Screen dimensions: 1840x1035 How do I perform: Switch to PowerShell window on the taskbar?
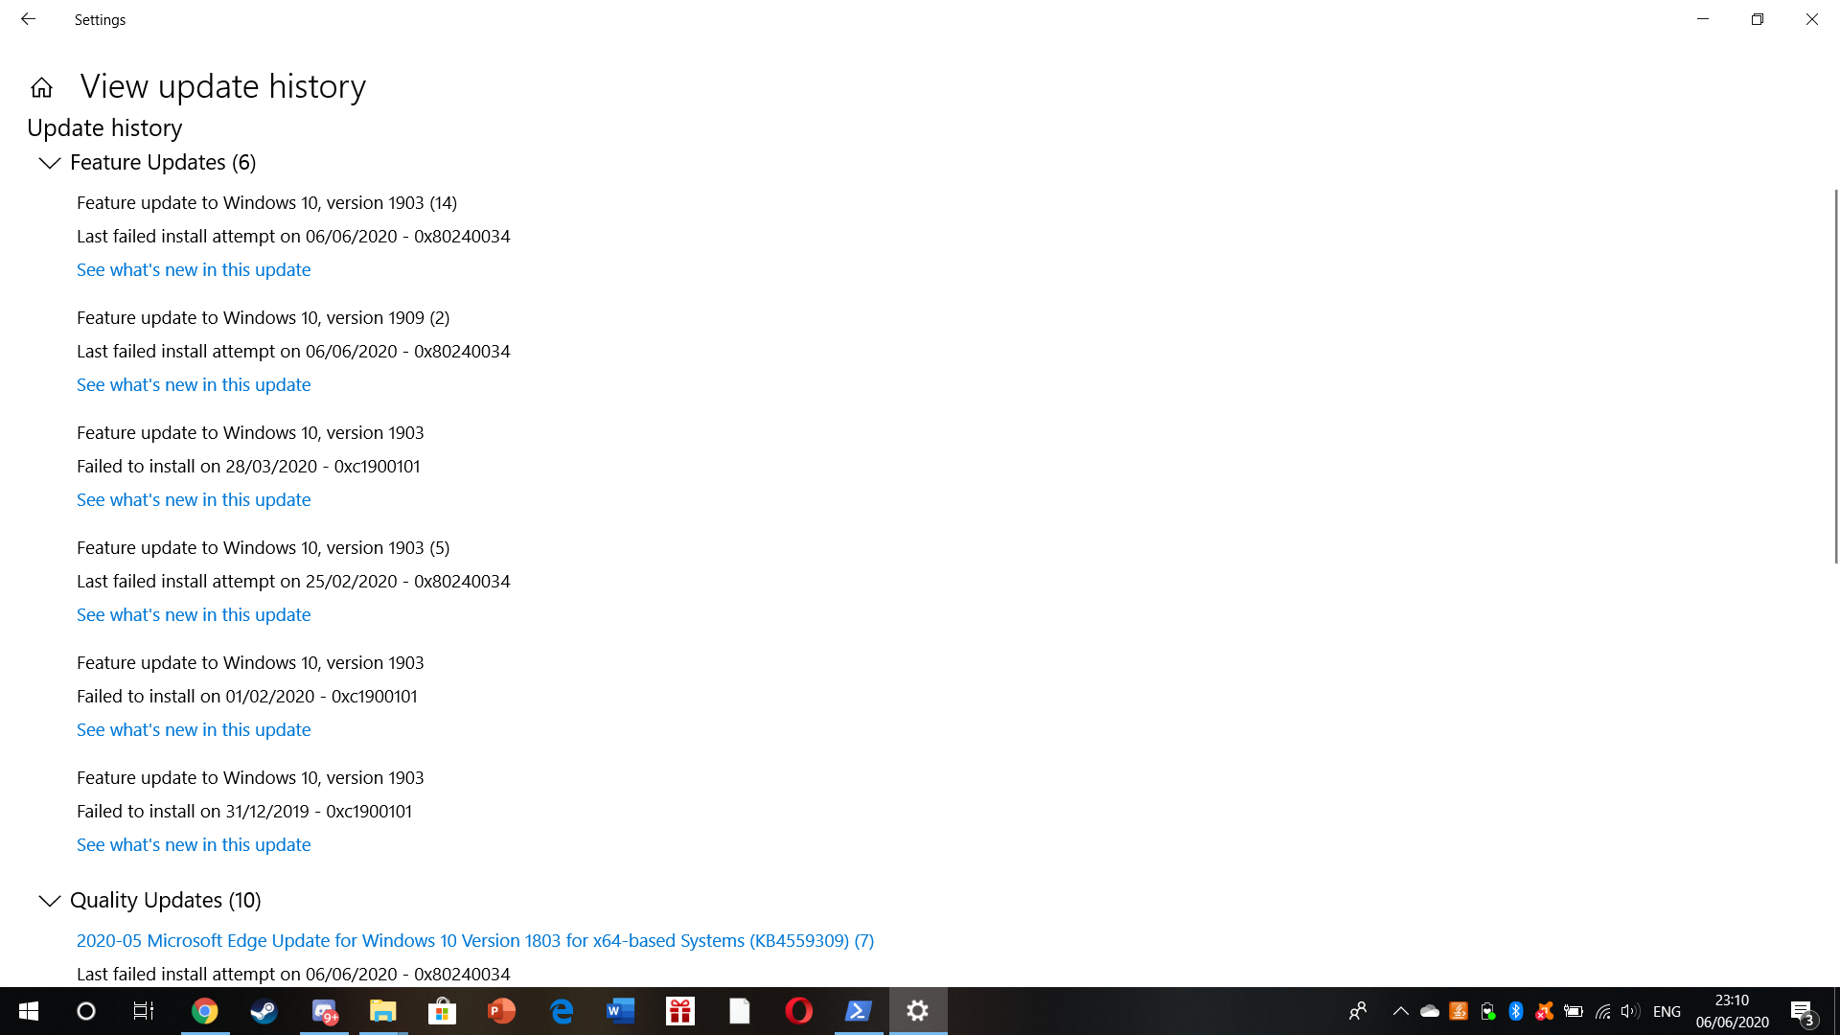click(858, 1011)
